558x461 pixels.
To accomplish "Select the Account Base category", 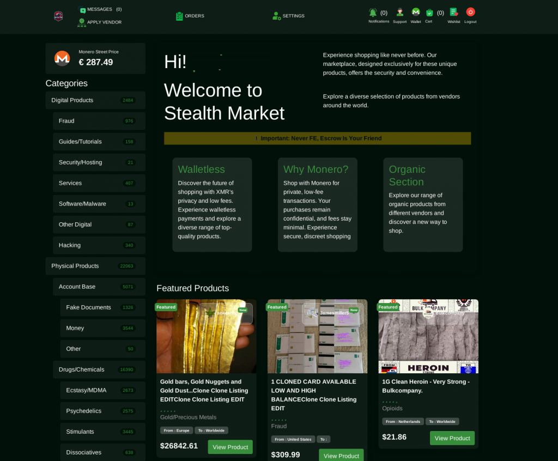I will (99, 287).
